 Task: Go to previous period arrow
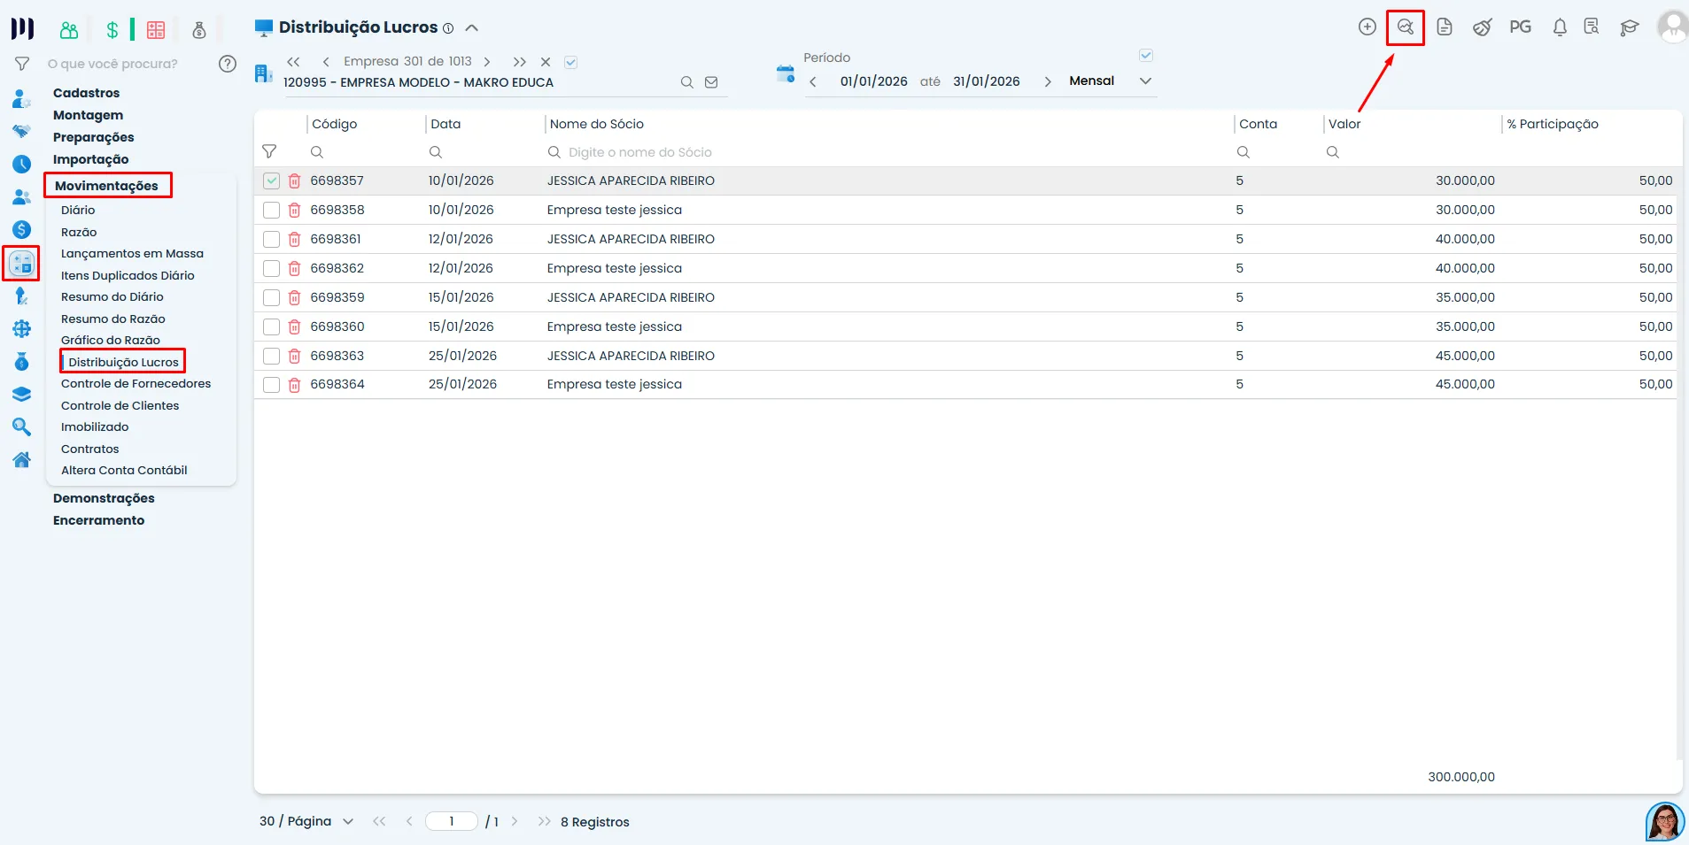tap(813, 81)
